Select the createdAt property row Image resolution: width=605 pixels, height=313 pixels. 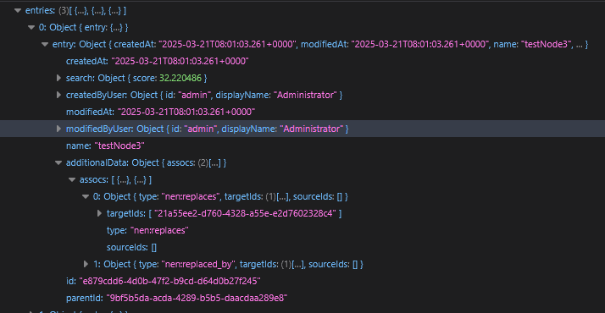click(302, 61)
